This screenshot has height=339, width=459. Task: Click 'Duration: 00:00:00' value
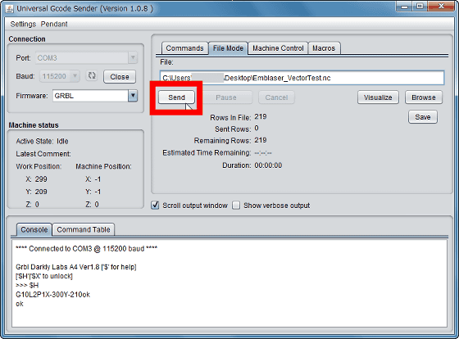point(268,165)
